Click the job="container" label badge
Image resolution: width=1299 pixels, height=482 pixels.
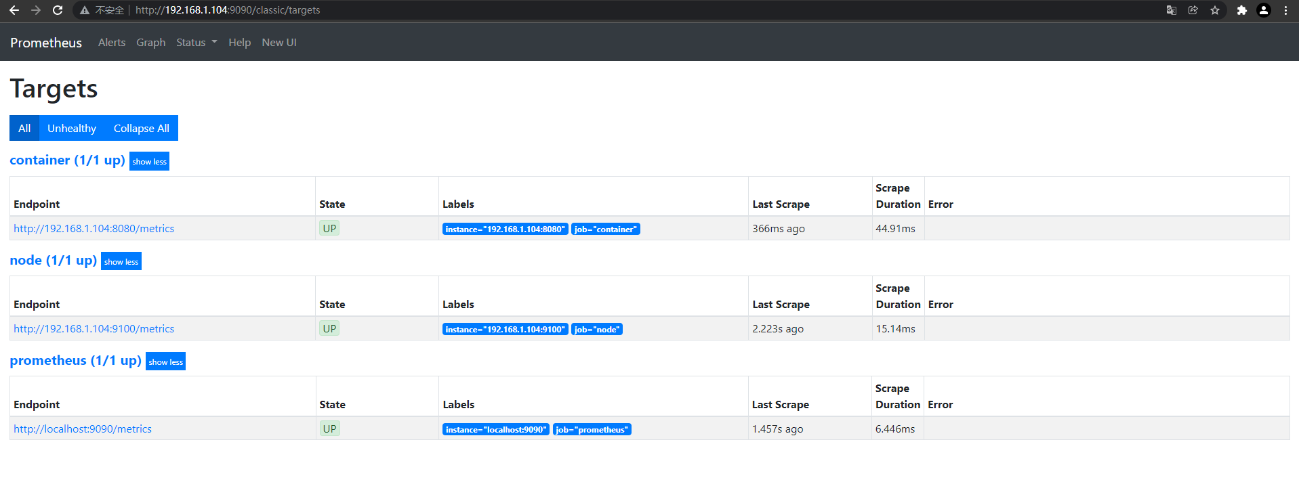(606, 229)
